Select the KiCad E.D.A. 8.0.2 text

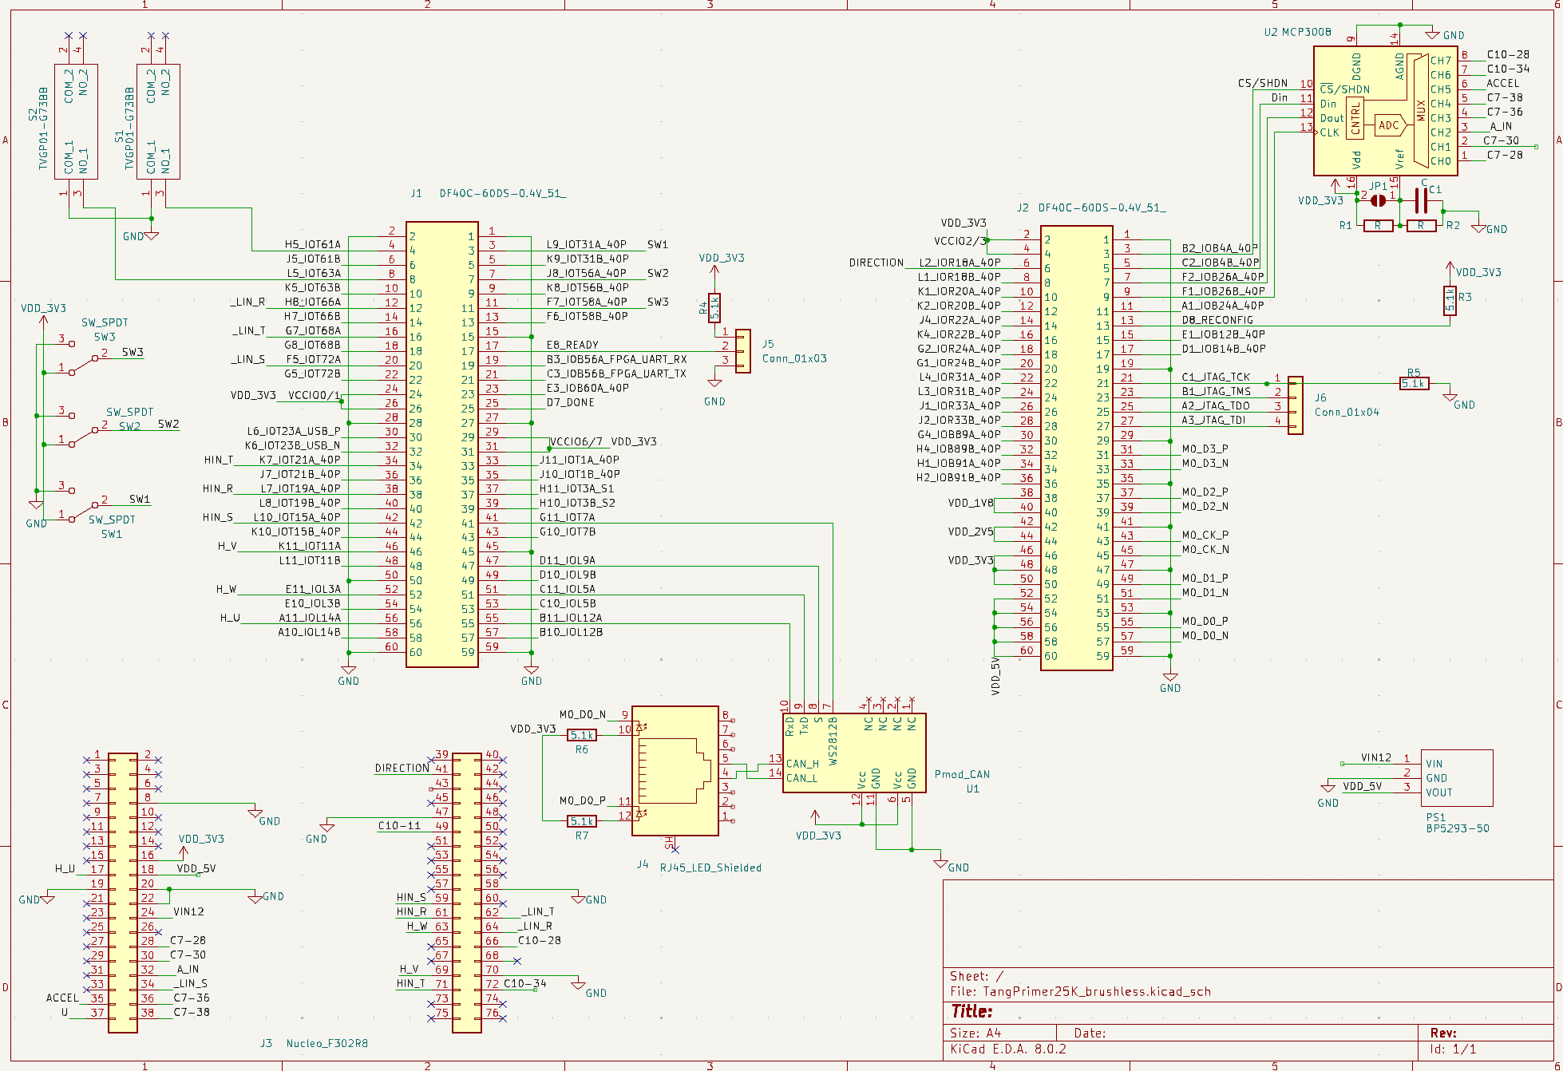pos(1008,1049)
